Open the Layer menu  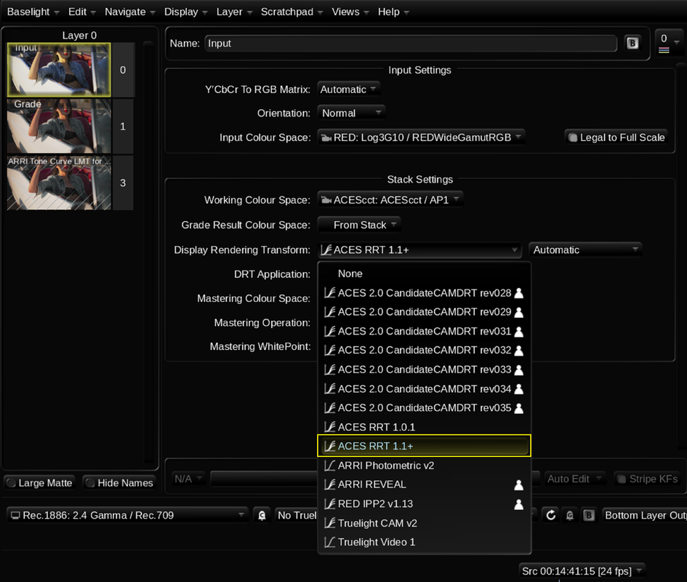[x=234, y=12]
